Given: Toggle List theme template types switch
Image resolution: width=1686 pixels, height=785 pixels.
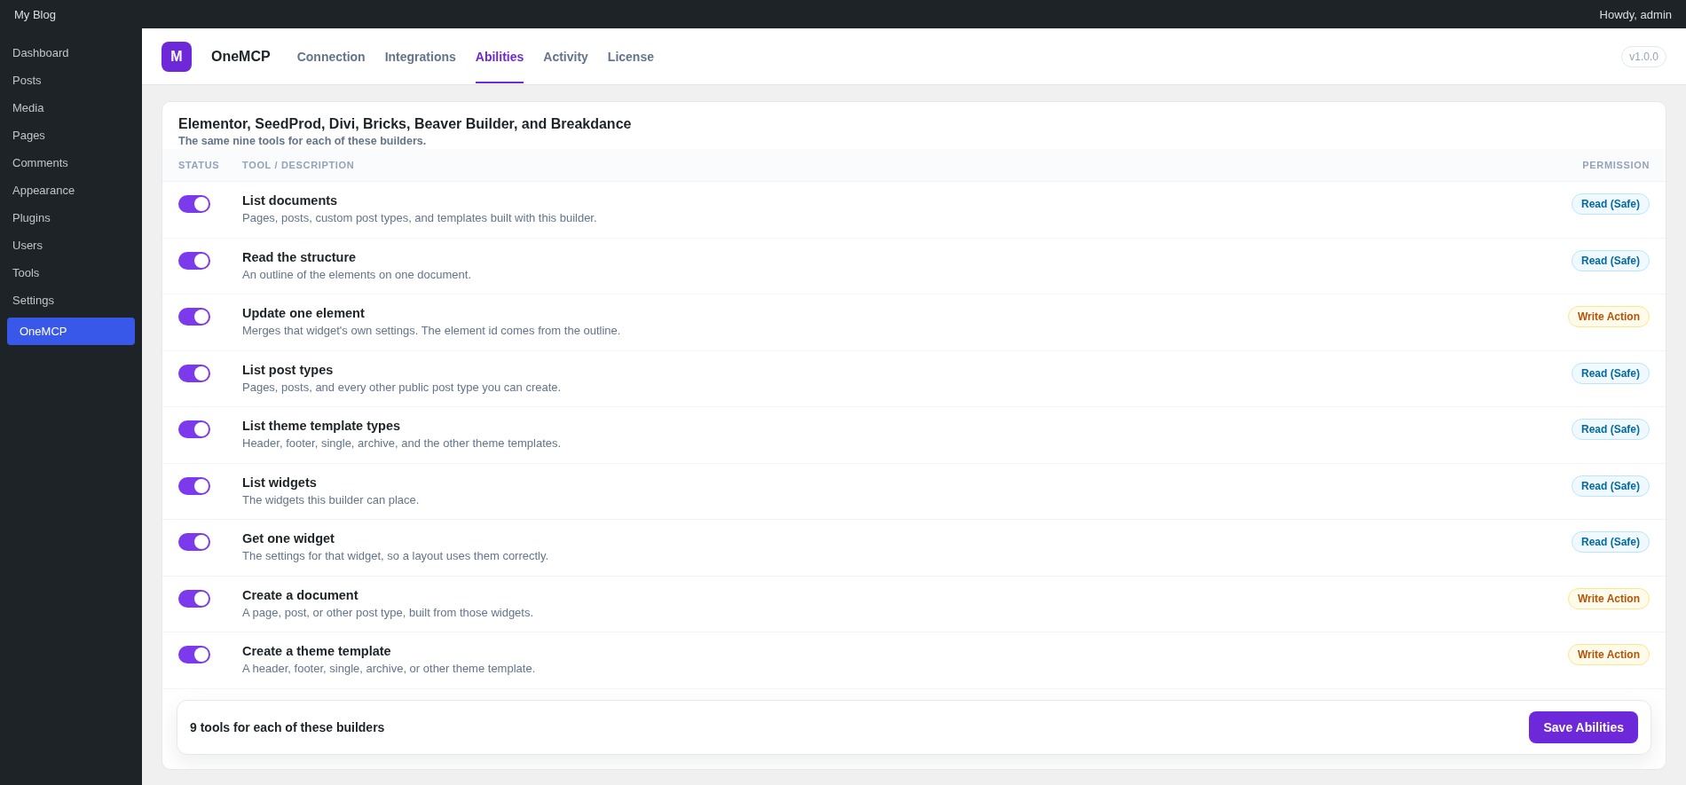Looking at the screenshot, I should [194, 429].
